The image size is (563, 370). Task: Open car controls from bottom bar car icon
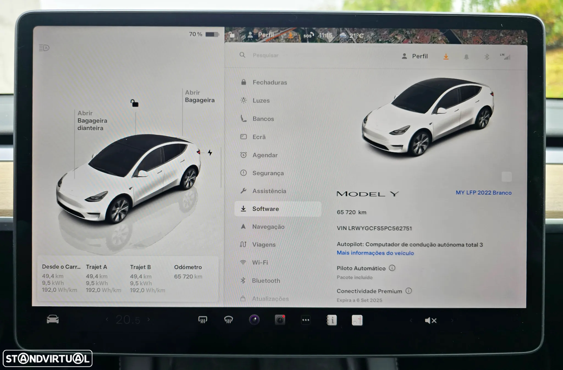[53, 319]
